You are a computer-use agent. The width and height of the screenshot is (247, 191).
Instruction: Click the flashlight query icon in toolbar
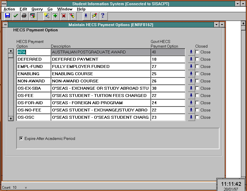(47, 16)
